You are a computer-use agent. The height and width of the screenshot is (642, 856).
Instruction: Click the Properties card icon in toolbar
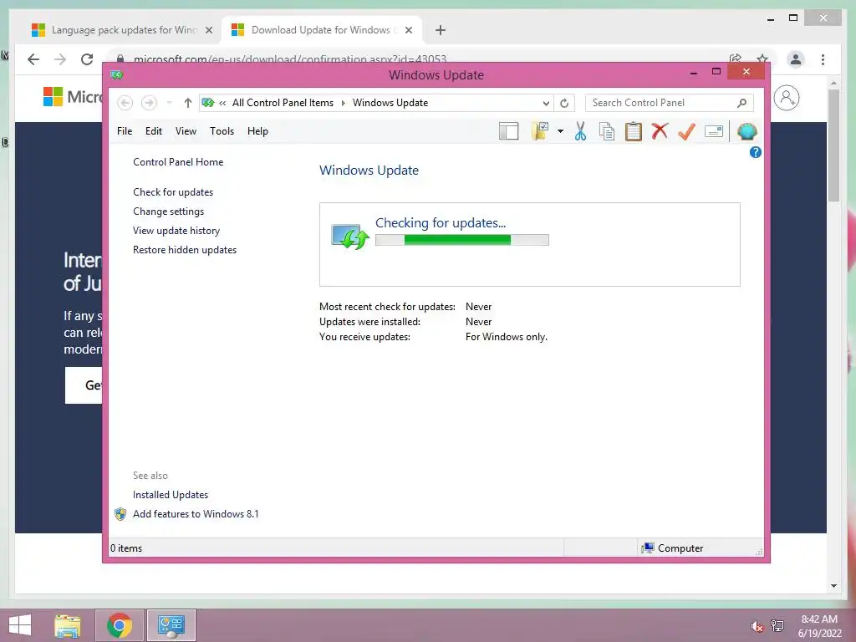point(714,131)
